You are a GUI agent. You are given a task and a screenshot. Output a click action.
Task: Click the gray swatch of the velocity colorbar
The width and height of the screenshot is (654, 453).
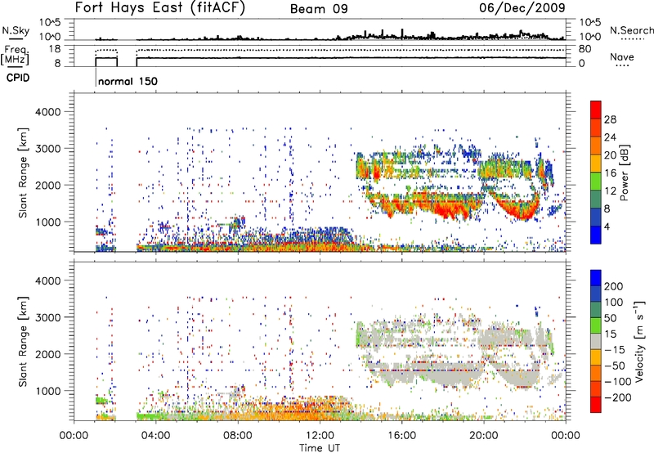coord(596,342)
